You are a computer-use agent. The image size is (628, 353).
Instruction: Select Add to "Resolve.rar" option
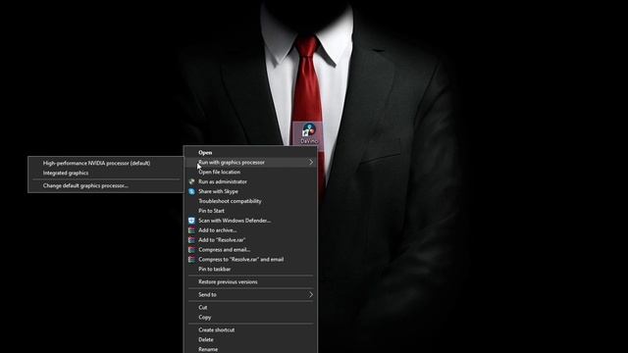click(251, 239)
